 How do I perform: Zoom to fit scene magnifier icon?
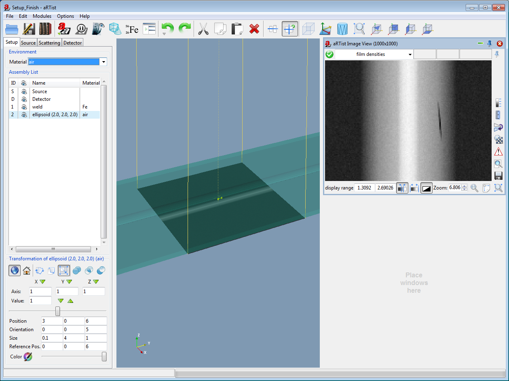click(x=359, y=29)
